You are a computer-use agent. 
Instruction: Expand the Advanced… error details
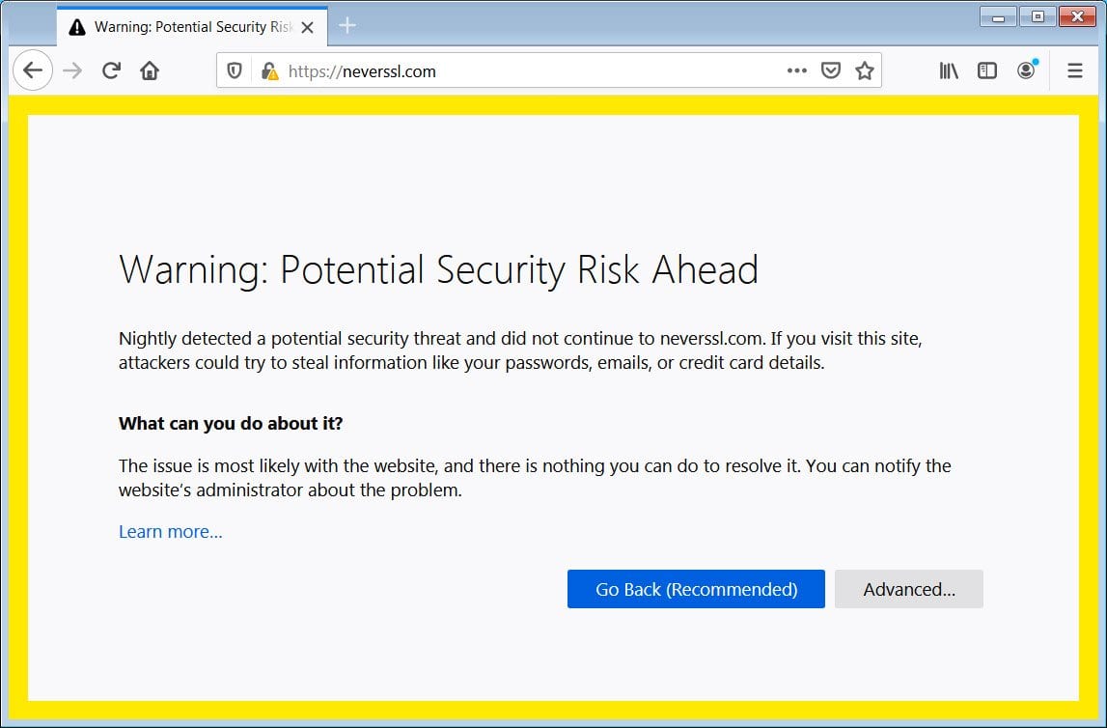909,589
